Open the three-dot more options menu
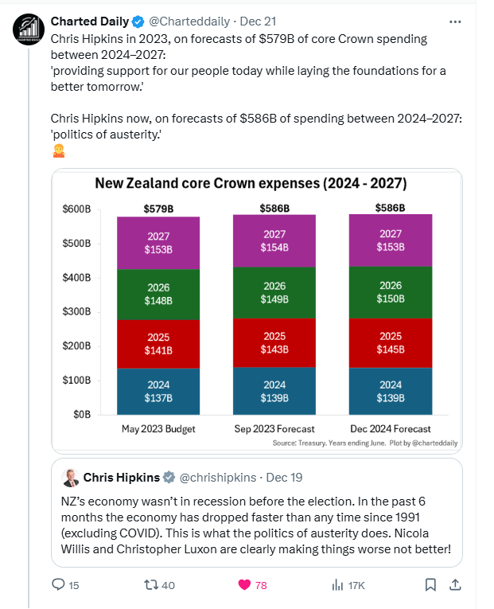 453,20
